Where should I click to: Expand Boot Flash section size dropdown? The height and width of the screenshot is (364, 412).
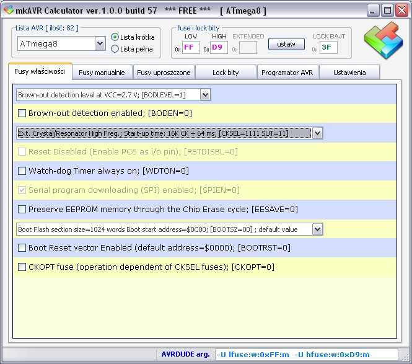coord(317,229)
